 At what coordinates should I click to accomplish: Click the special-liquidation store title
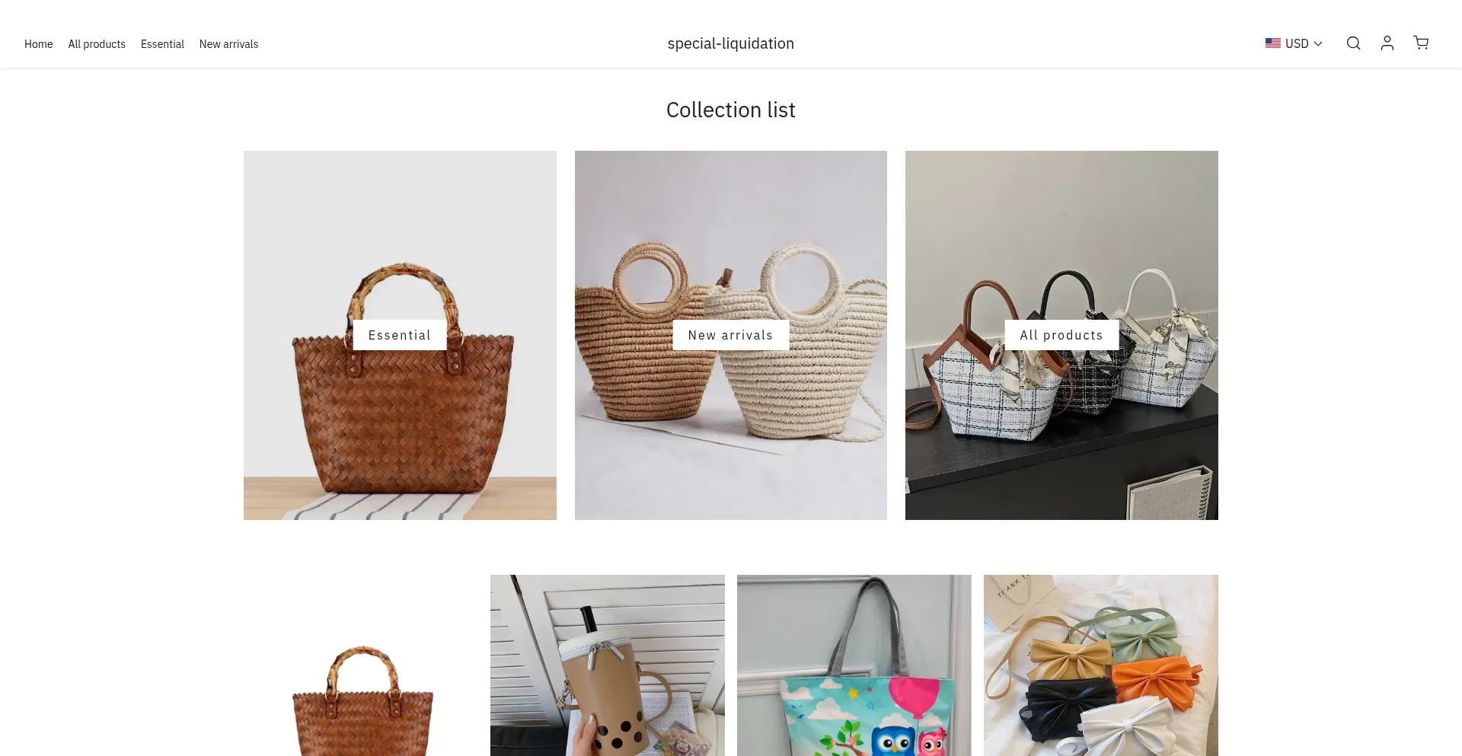point(731,43)
